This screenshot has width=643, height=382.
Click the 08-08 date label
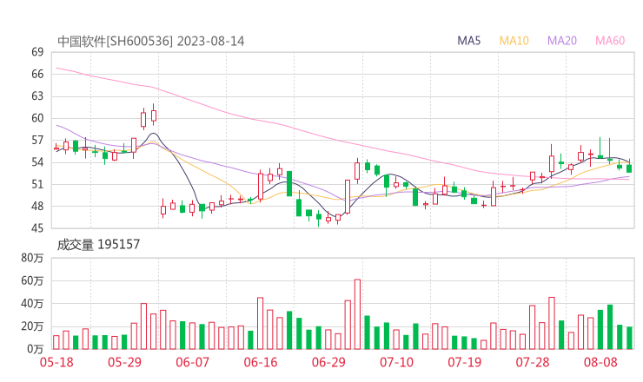(x=600, y=362)
